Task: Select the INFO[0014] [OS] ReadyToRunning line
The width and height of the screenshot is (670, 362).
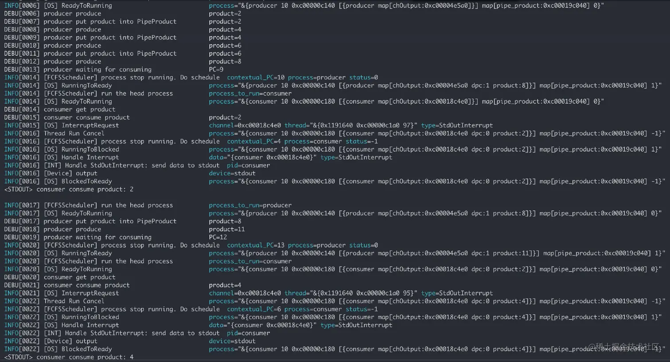Action: tap(304, 101)
